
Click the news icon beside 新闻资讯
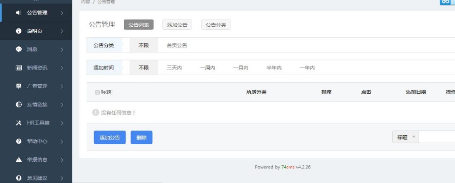point(19,68)
